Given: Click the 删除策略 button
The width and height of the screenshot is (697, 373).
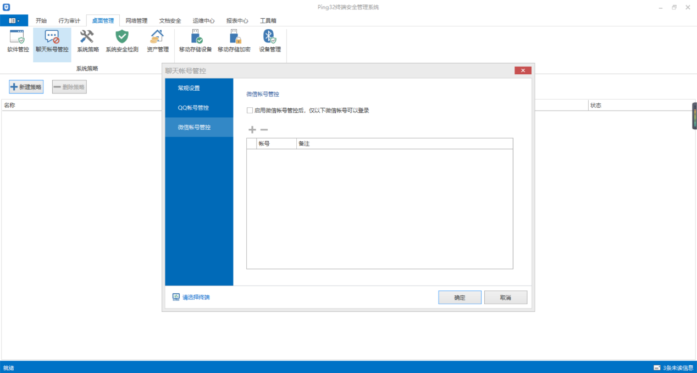Looking at the screenshot, I should [69, 87].
